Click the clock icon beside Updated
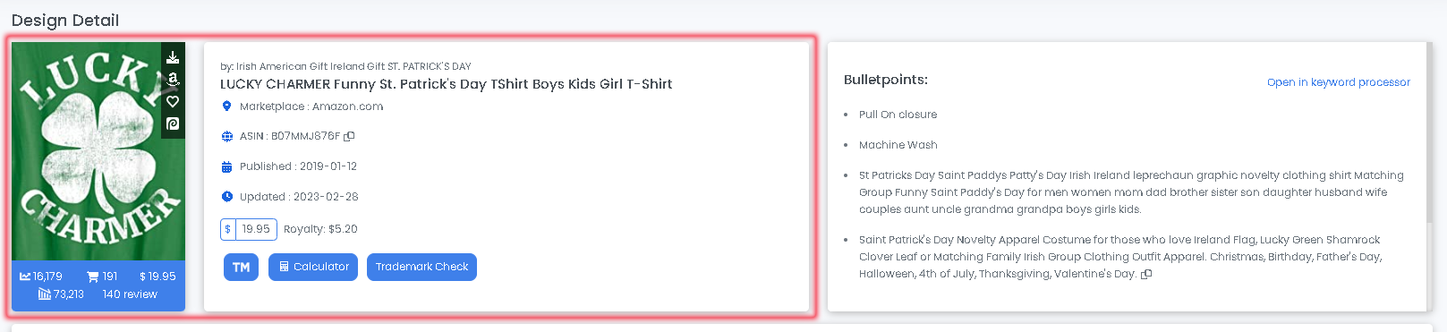Image resolution: width=1447 pixels, height=332 pixels. pyautogui.click(x=227, y=197)
